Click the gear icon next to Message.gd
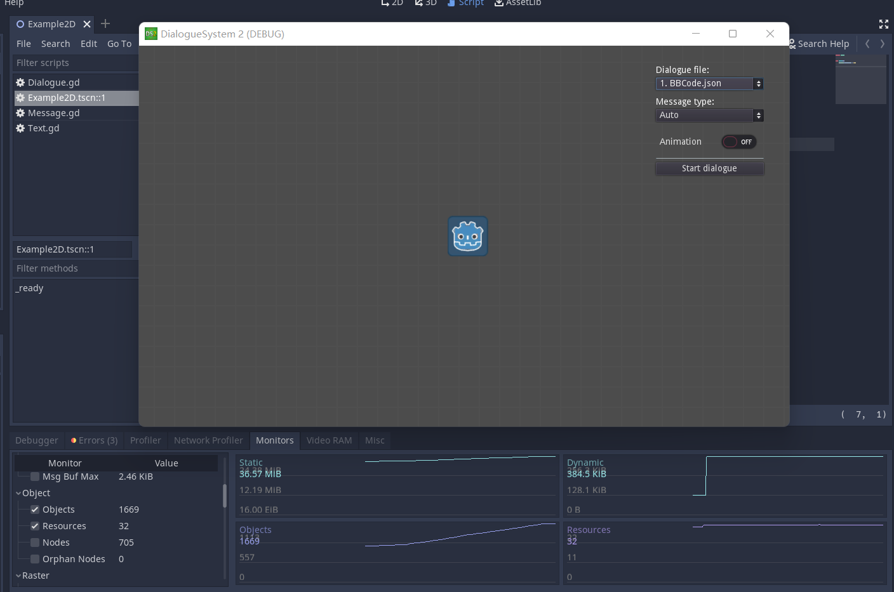This screenshot has width=894, height=592. [20, 113]
